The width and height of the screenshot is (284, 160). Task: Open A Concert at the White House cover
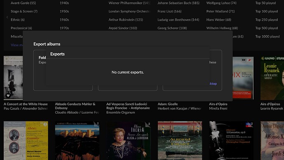point(13,78)
